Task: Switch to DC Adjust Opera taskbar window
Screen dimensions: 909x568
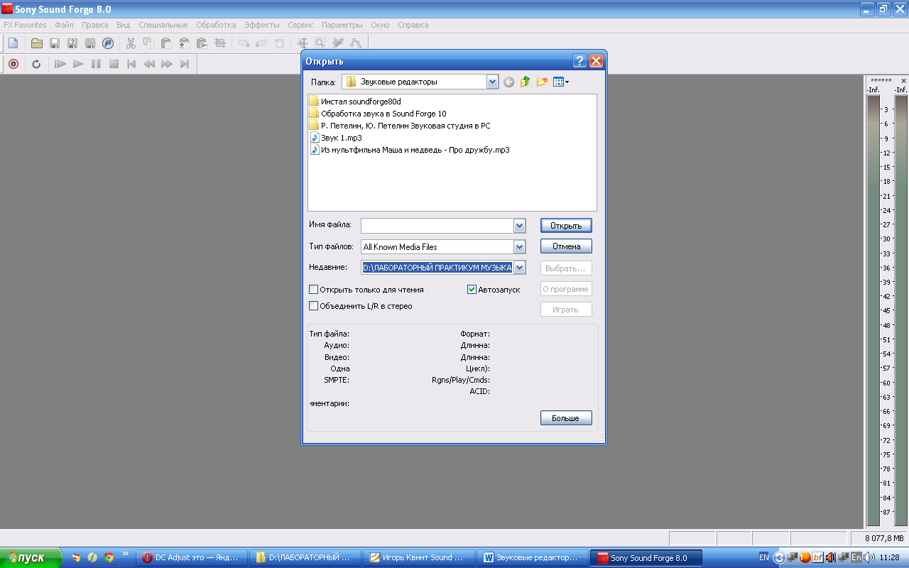Action: [x=192, y=557]
